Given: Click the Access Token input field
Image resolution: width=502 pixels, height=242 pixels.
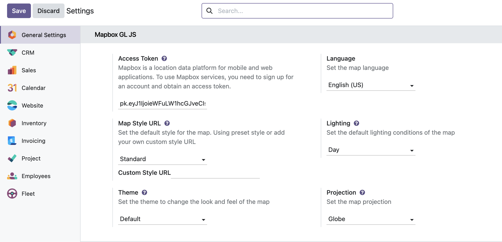Looking at the screenshot, I should (162, 104).
